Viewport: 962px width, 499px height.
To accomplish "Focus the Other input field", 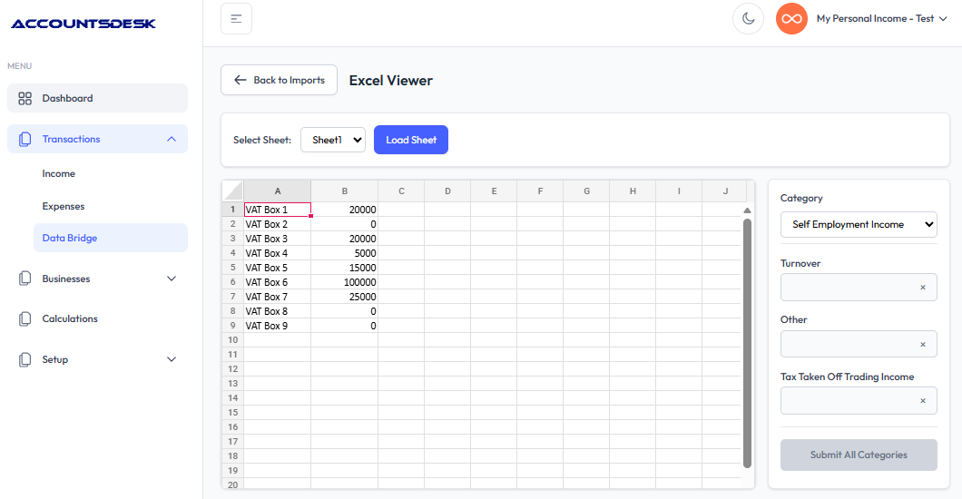I will (x=859, y=344).
